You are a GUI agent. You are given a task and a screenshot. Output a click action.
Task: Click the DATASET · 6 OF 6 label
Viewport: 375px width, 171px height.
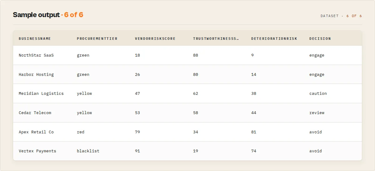tap(341, 16)
